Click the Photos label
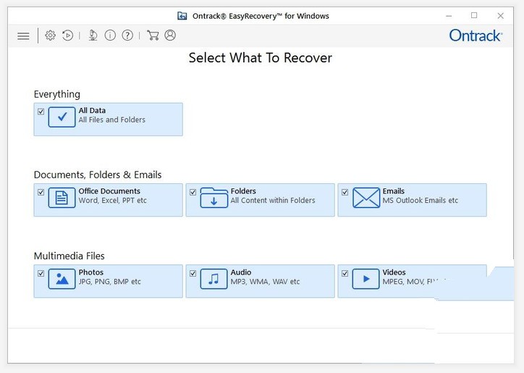The width and height of the screenshot is (524, 373). (x=91, y=272)
